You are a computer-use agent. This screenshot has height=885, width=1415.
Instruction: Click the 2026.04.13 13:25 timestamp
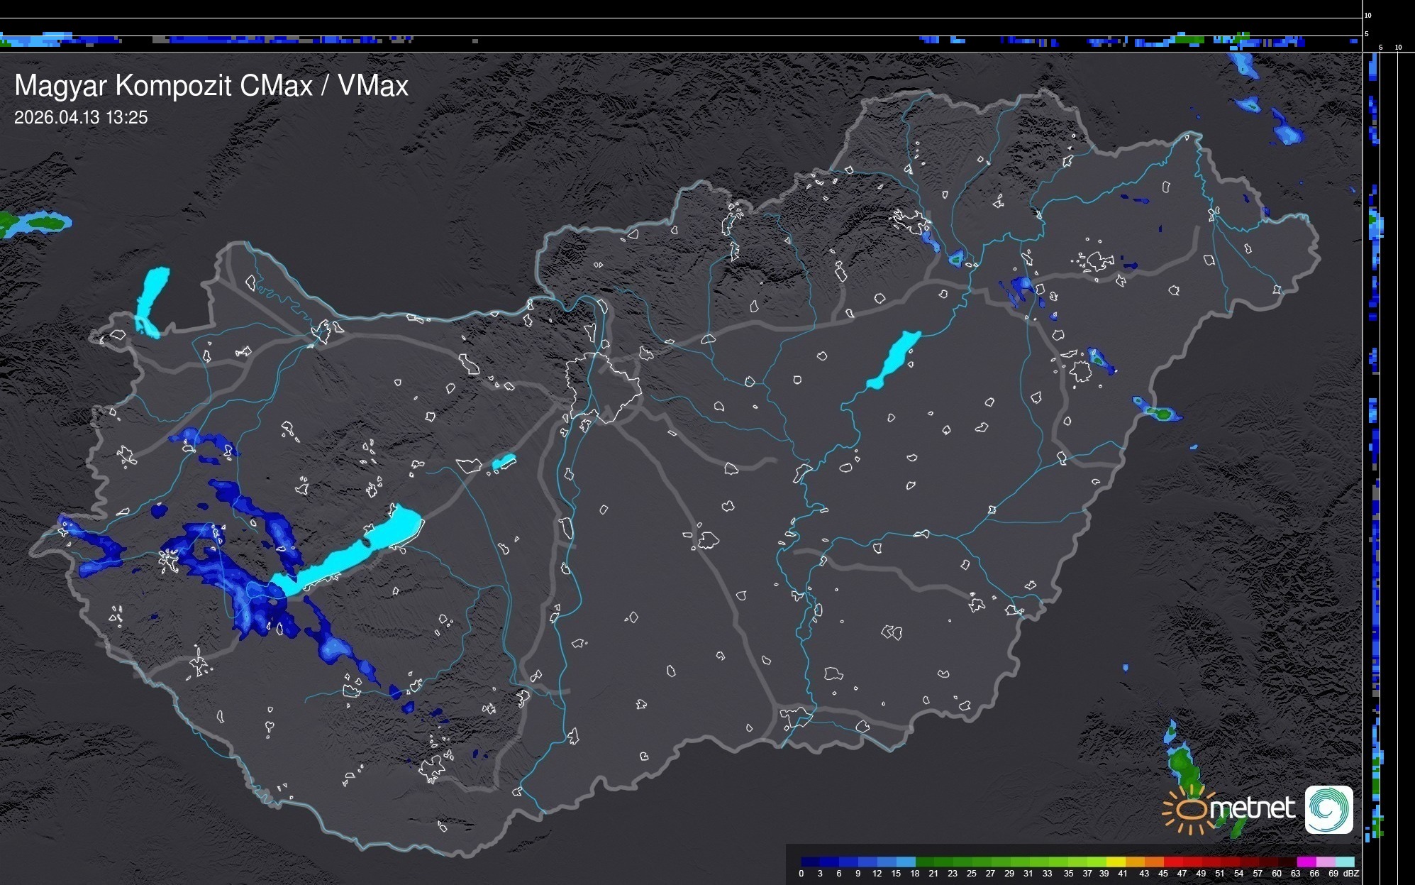click(x=81, y=118)
